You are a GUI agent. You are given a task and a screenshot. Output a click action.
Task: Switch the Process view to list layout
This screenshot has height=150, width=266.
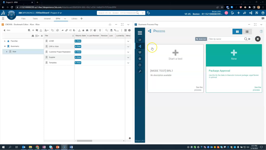click(x=247, y=32)
